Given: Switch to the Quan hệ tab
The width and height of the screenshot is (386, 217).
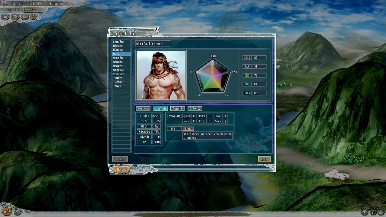Looking at the screenshot, I should click(x=178, y=108).
